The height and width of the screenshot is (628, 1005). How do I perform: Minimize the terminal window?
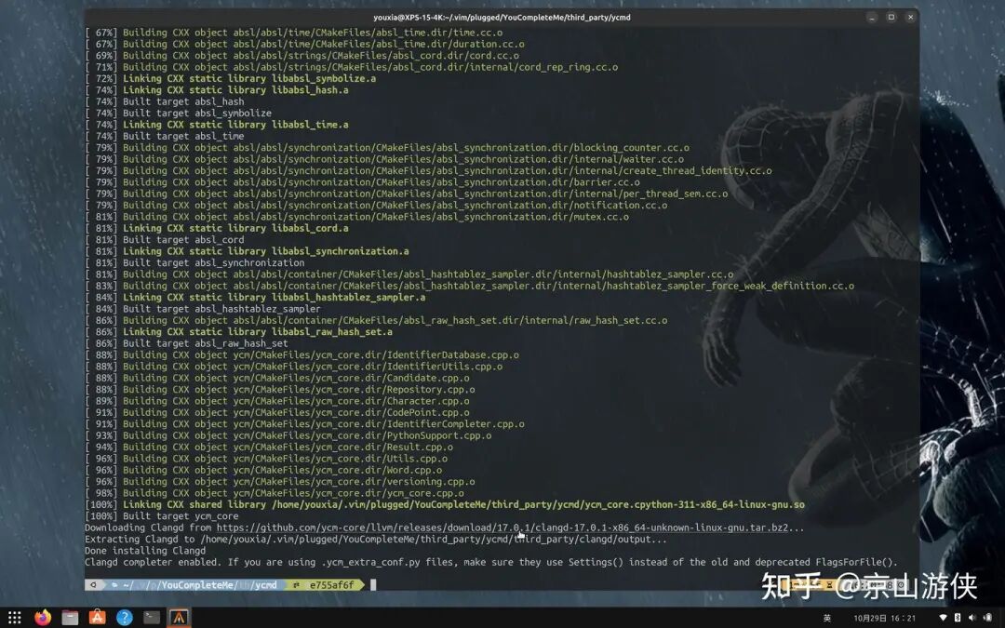pos(872,18)
